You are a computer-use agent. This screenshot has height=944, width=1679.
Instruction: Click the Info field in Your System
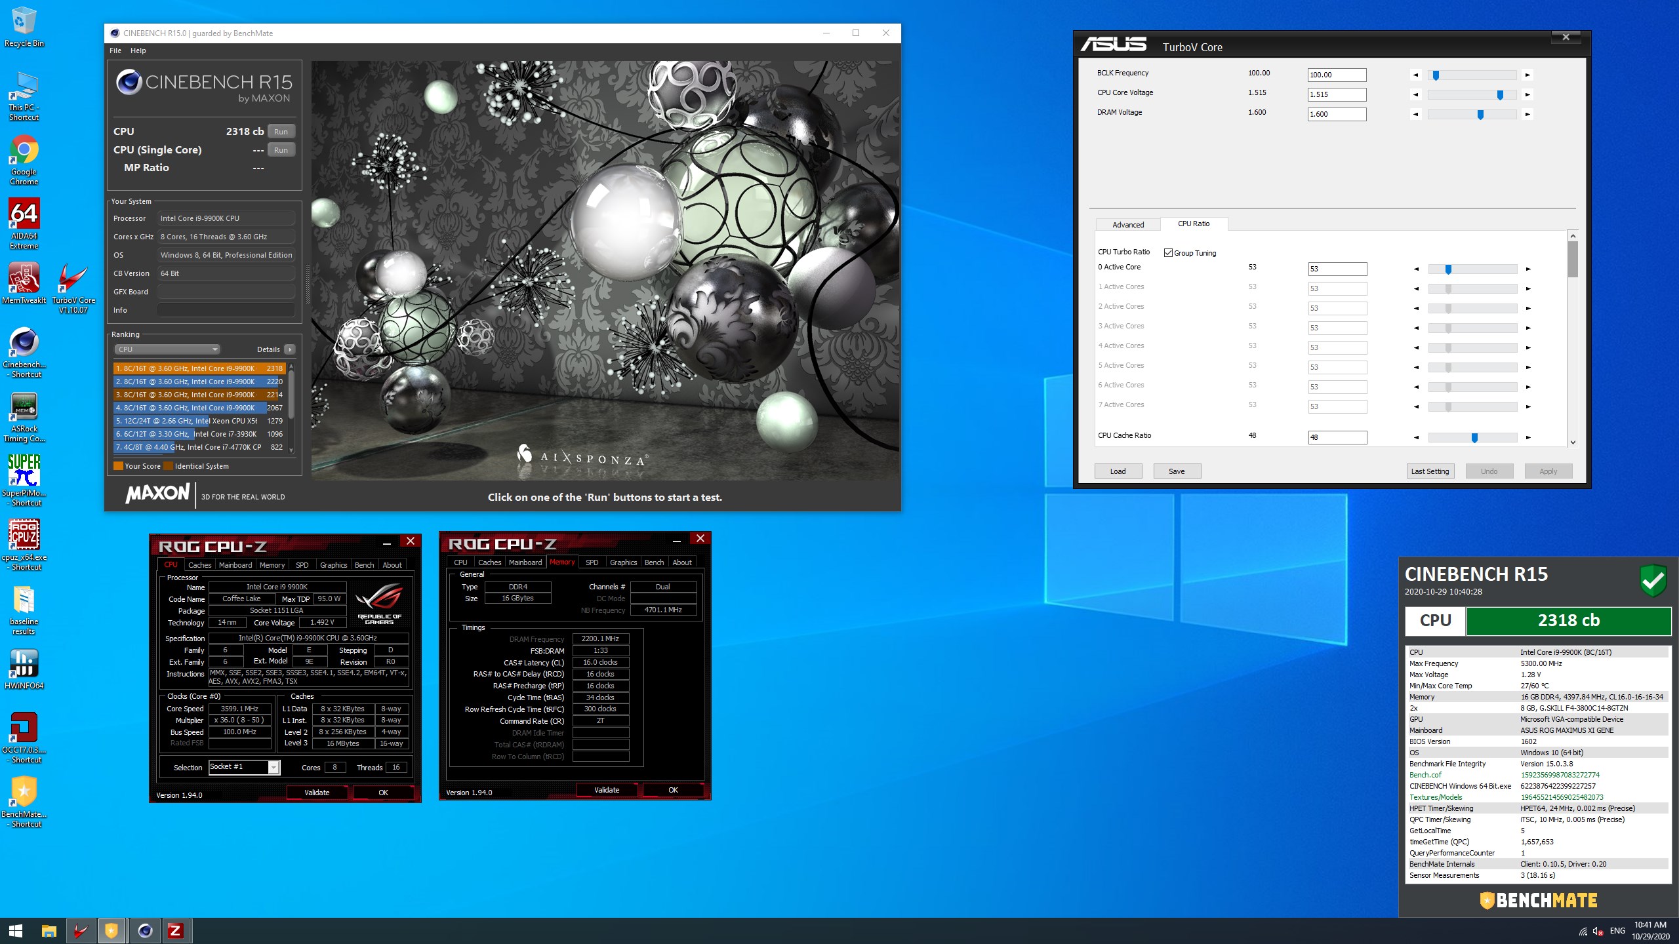226,310
